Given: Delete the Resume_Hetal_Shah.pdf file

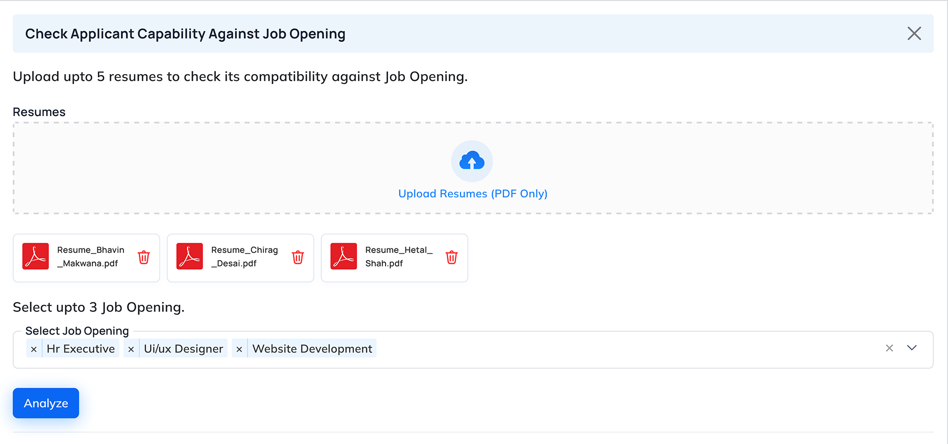Looking at the screenshot, I should (451, 257).
